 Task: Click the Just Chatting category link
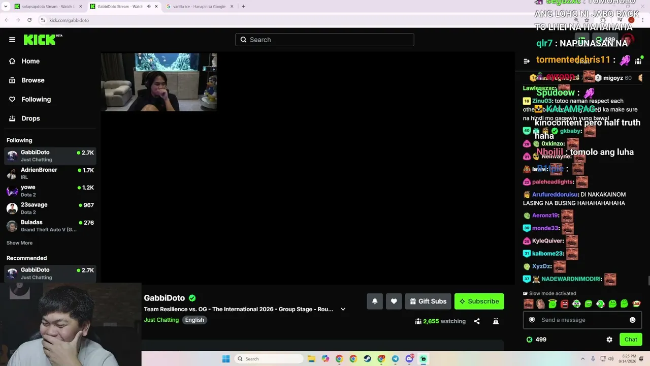(x=161, y=320)
